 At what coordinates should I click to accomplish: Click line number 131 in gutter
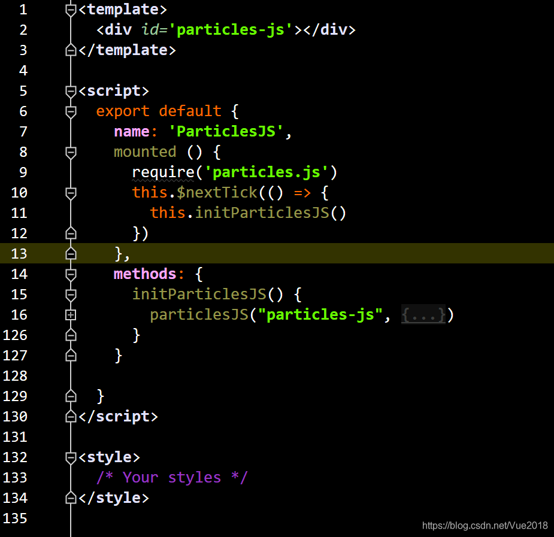click(15, 437)
